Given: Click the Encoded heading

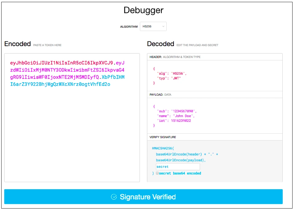Looking at the screenshot, I should coord(18,44).
